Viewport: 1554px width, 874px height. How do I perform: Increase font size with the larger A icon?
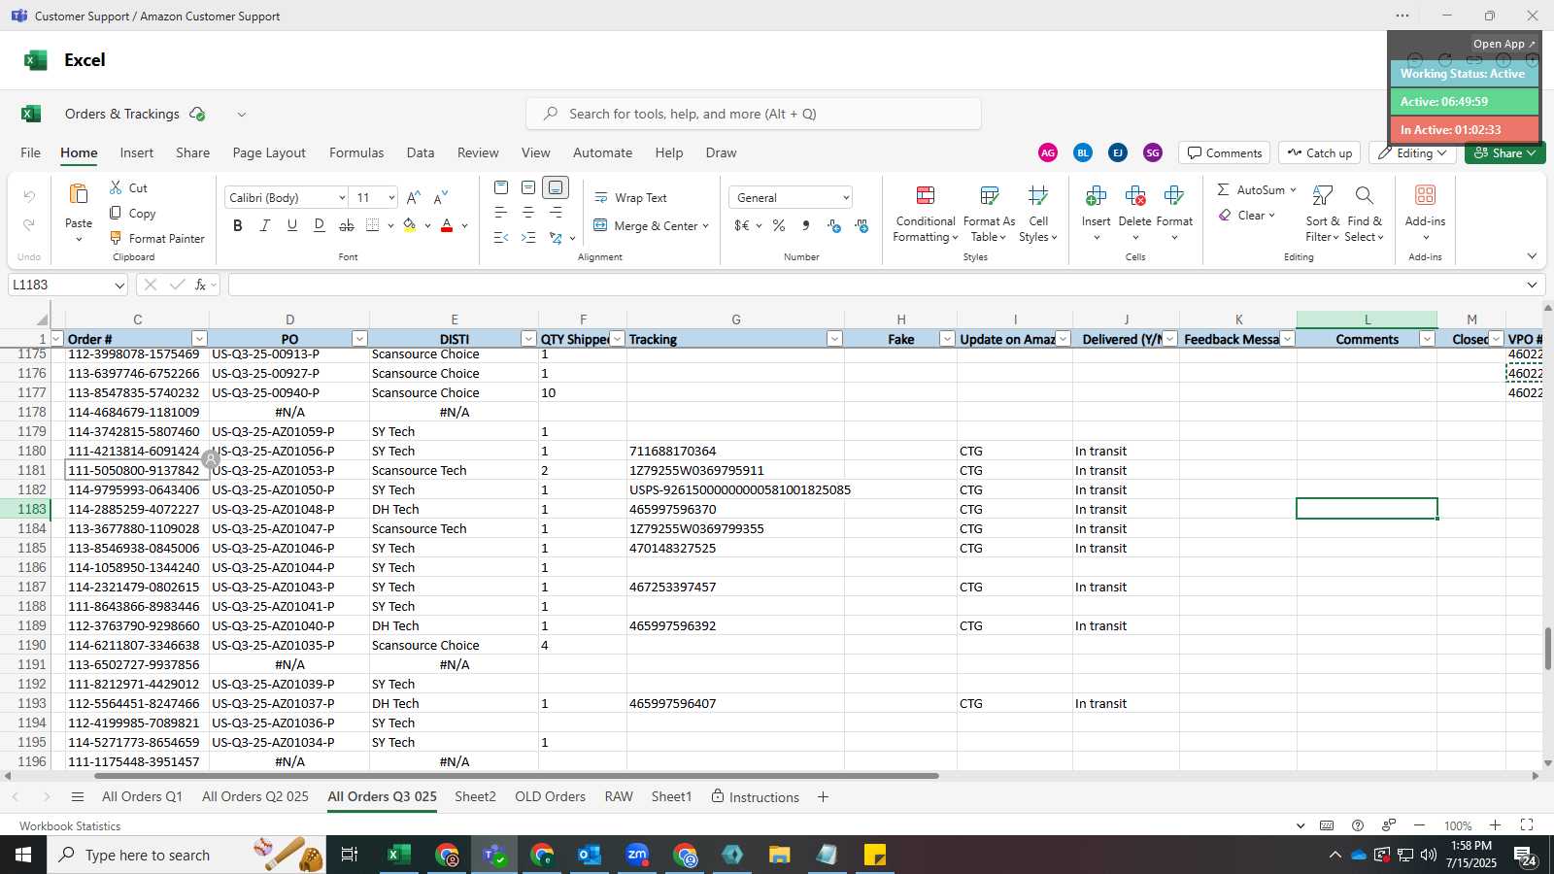point(414,197)
